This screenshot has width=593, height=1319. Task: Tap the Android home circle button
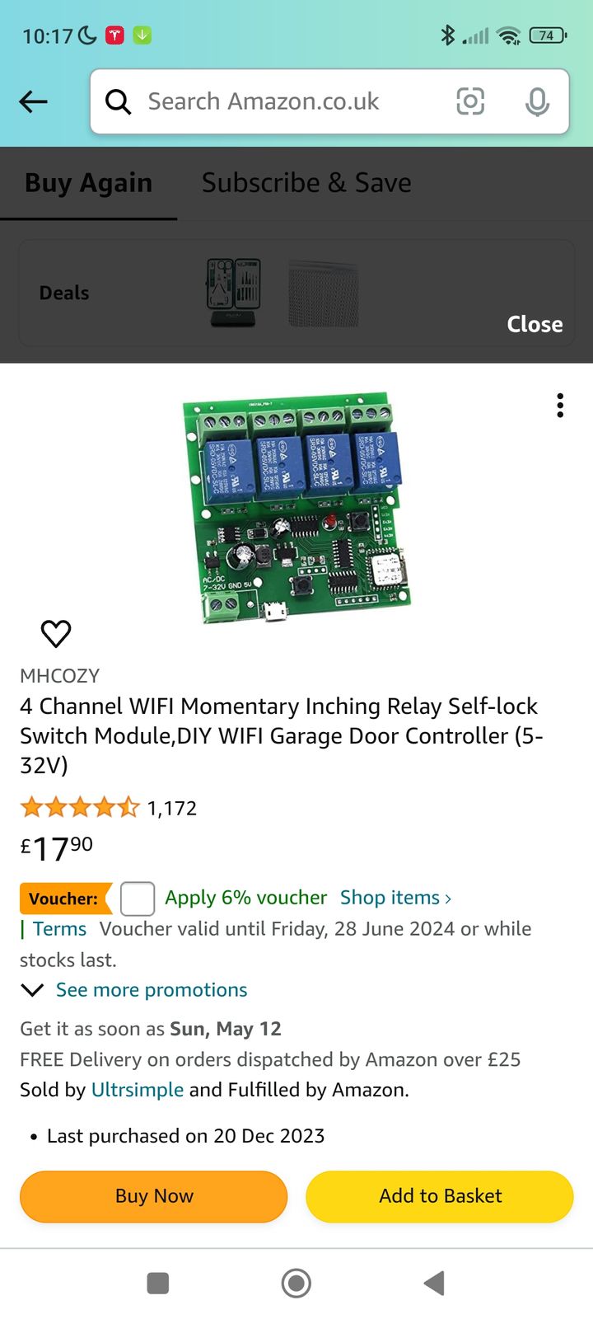pyautogui.click(x=296, y=1283)
